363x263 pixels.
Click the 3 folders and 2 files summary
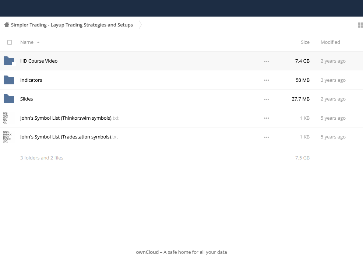(42, 158)
